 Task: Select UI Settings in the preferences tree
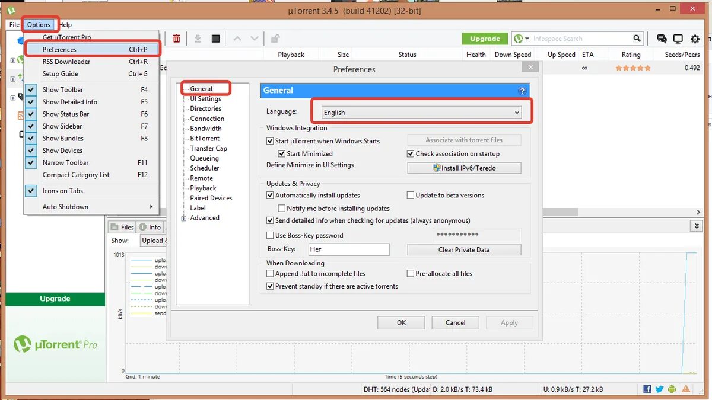point(205,99)
